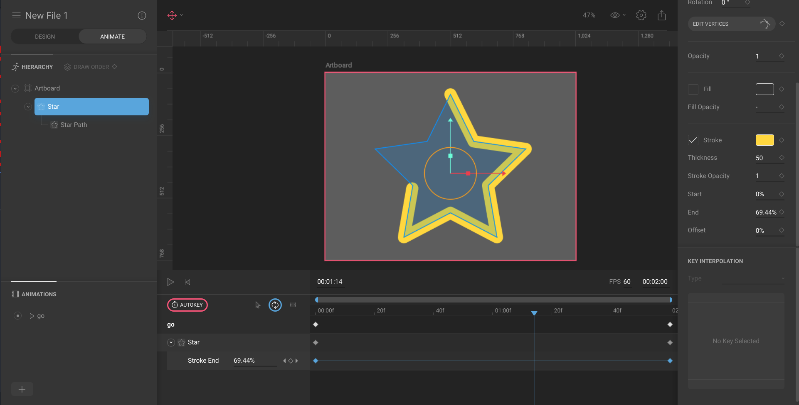Rewind to the start of the timeline
Screen dimensions: 799x405
coord(187,282)
